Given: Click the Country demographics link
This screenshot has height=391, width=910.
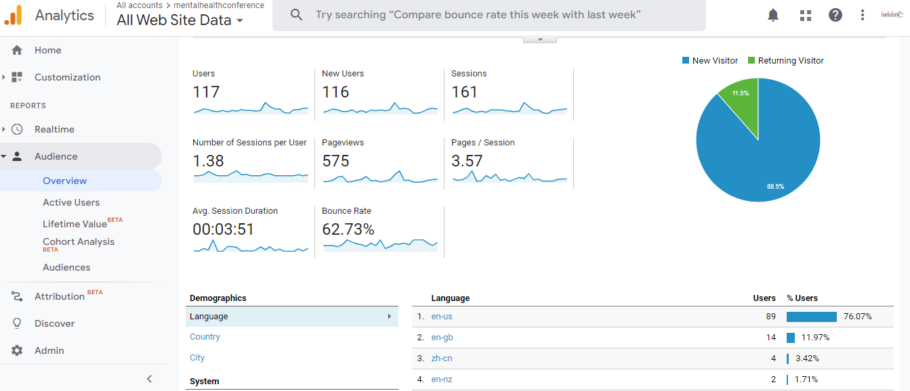Looking at the screenshot, I should coord(205,337).
